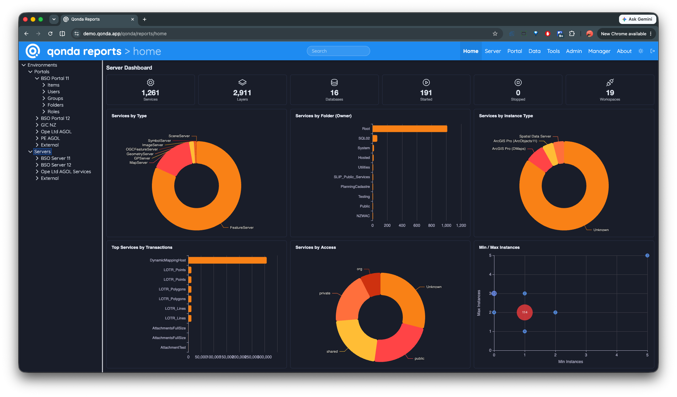Click the site information icon
677x397 pixels.
[77, 34]
